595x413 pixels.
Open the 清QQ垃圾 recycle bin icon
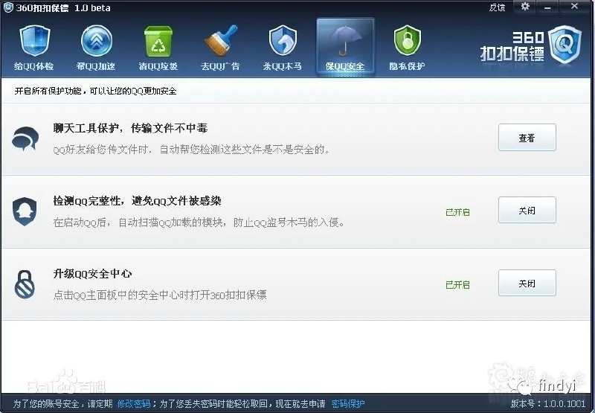(158, 41)
